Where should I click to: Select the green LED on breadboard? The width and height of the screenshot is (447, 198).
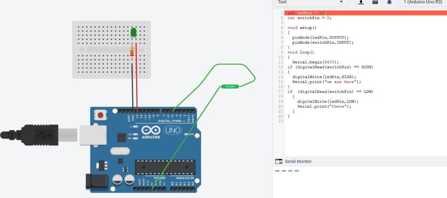point(134,32)
